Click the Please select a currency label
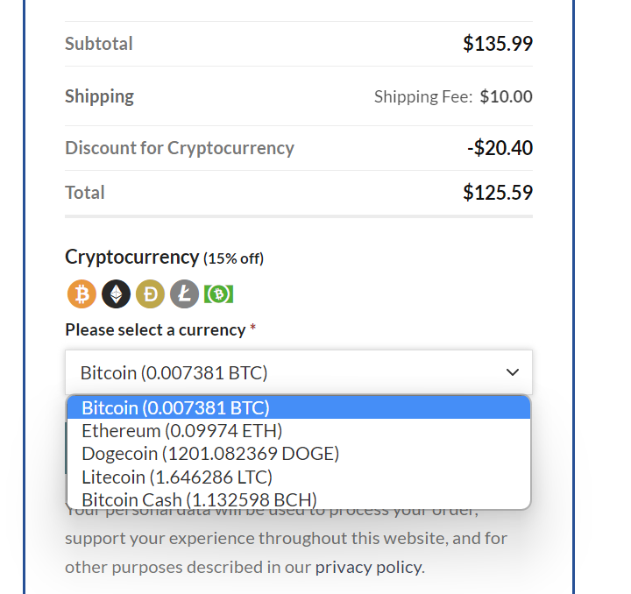631x594 pixels. tap(155, 329)
